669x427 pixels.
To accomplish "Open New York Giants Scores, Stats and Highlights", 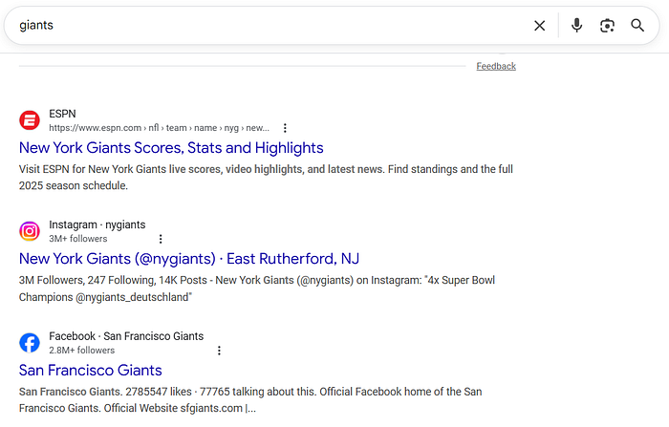I will [171, 148].
